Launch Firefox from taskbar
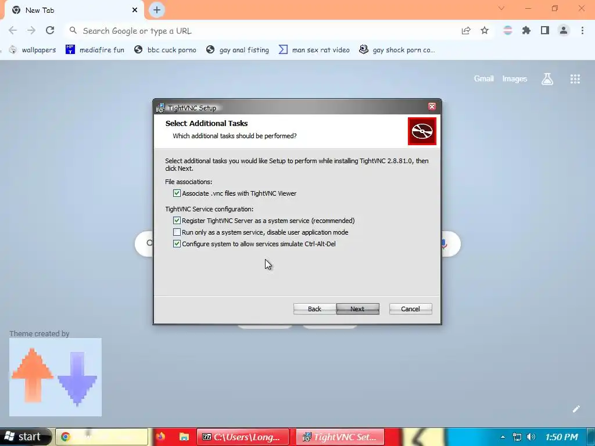The height and width of the screenshot is (446, 595). click(161, 437)
